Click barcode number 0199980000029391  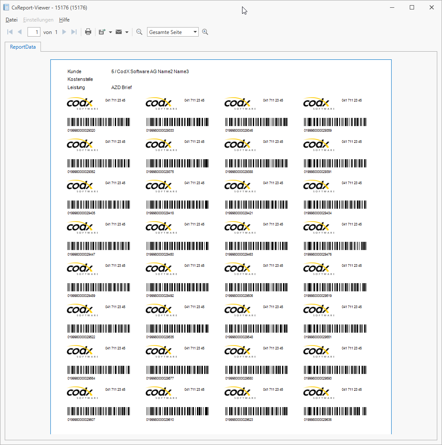(318, 172)
